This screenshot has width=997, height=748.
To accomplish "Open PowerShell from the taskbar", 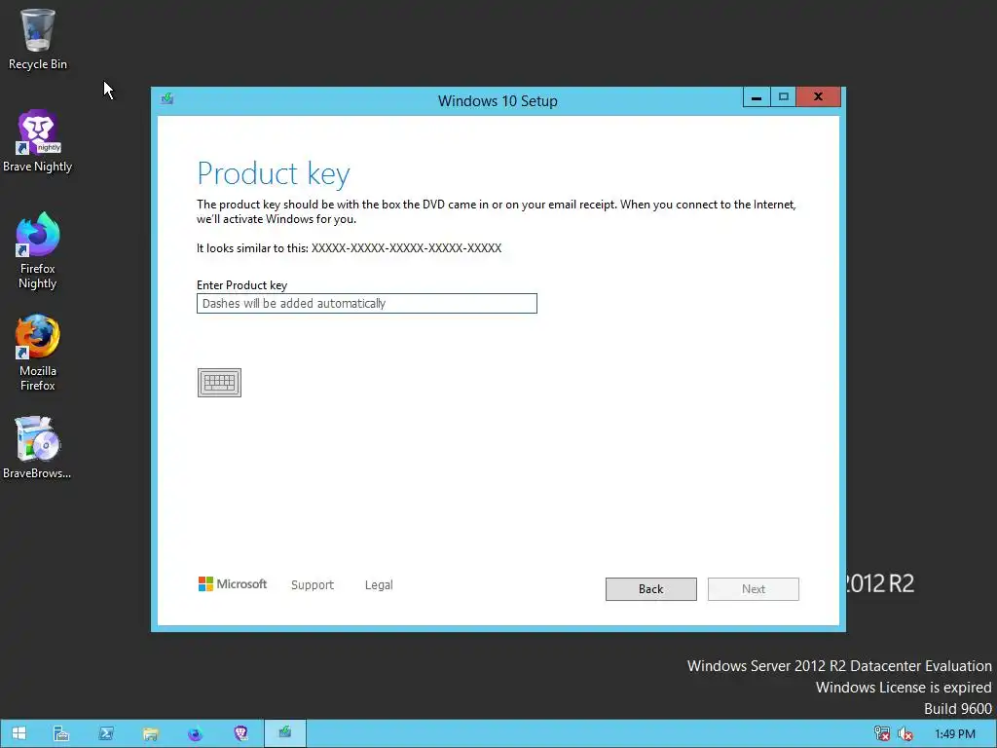I will [106, 733].
